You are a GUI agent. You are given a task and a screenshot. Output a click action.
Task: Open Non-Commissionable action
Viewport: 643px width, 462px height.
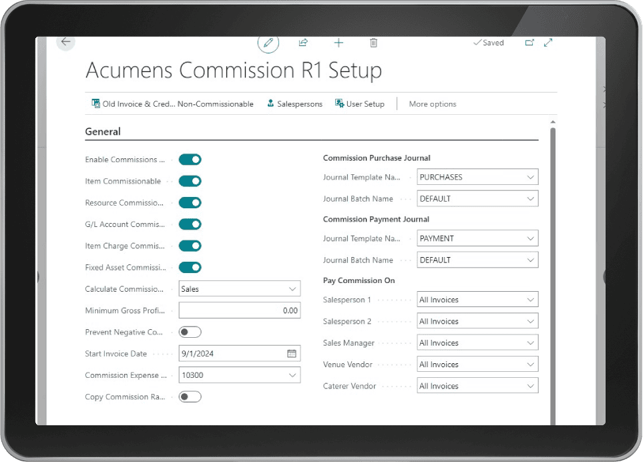pyautogui.click(x=215, y=104)
